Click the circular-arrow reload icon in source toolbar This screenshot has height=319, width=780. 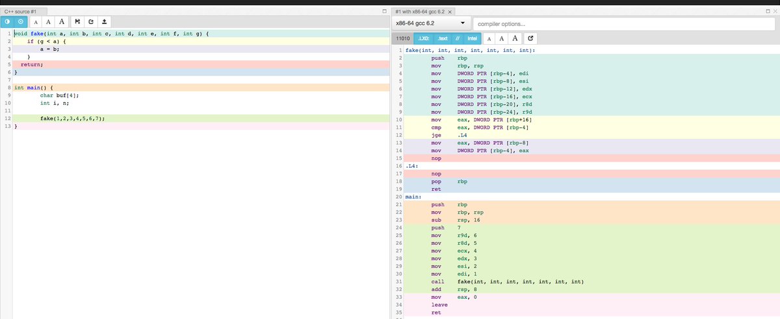91,22
